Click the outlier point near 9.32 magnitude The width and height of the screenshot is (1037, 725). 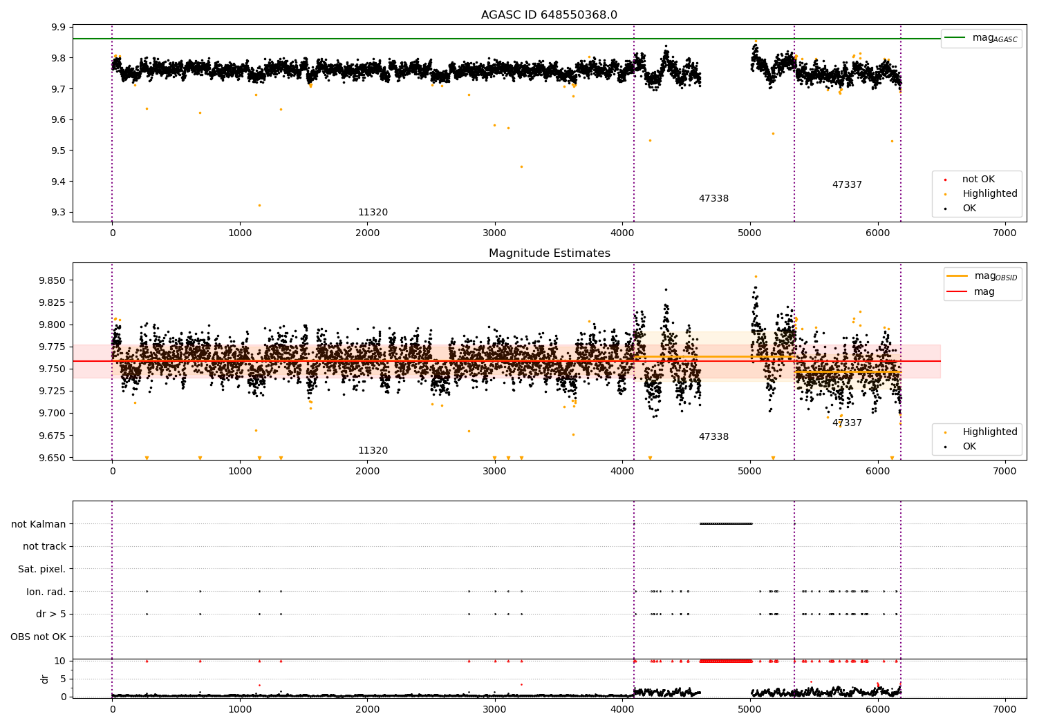pyautogui.click(x=259, y=205)
